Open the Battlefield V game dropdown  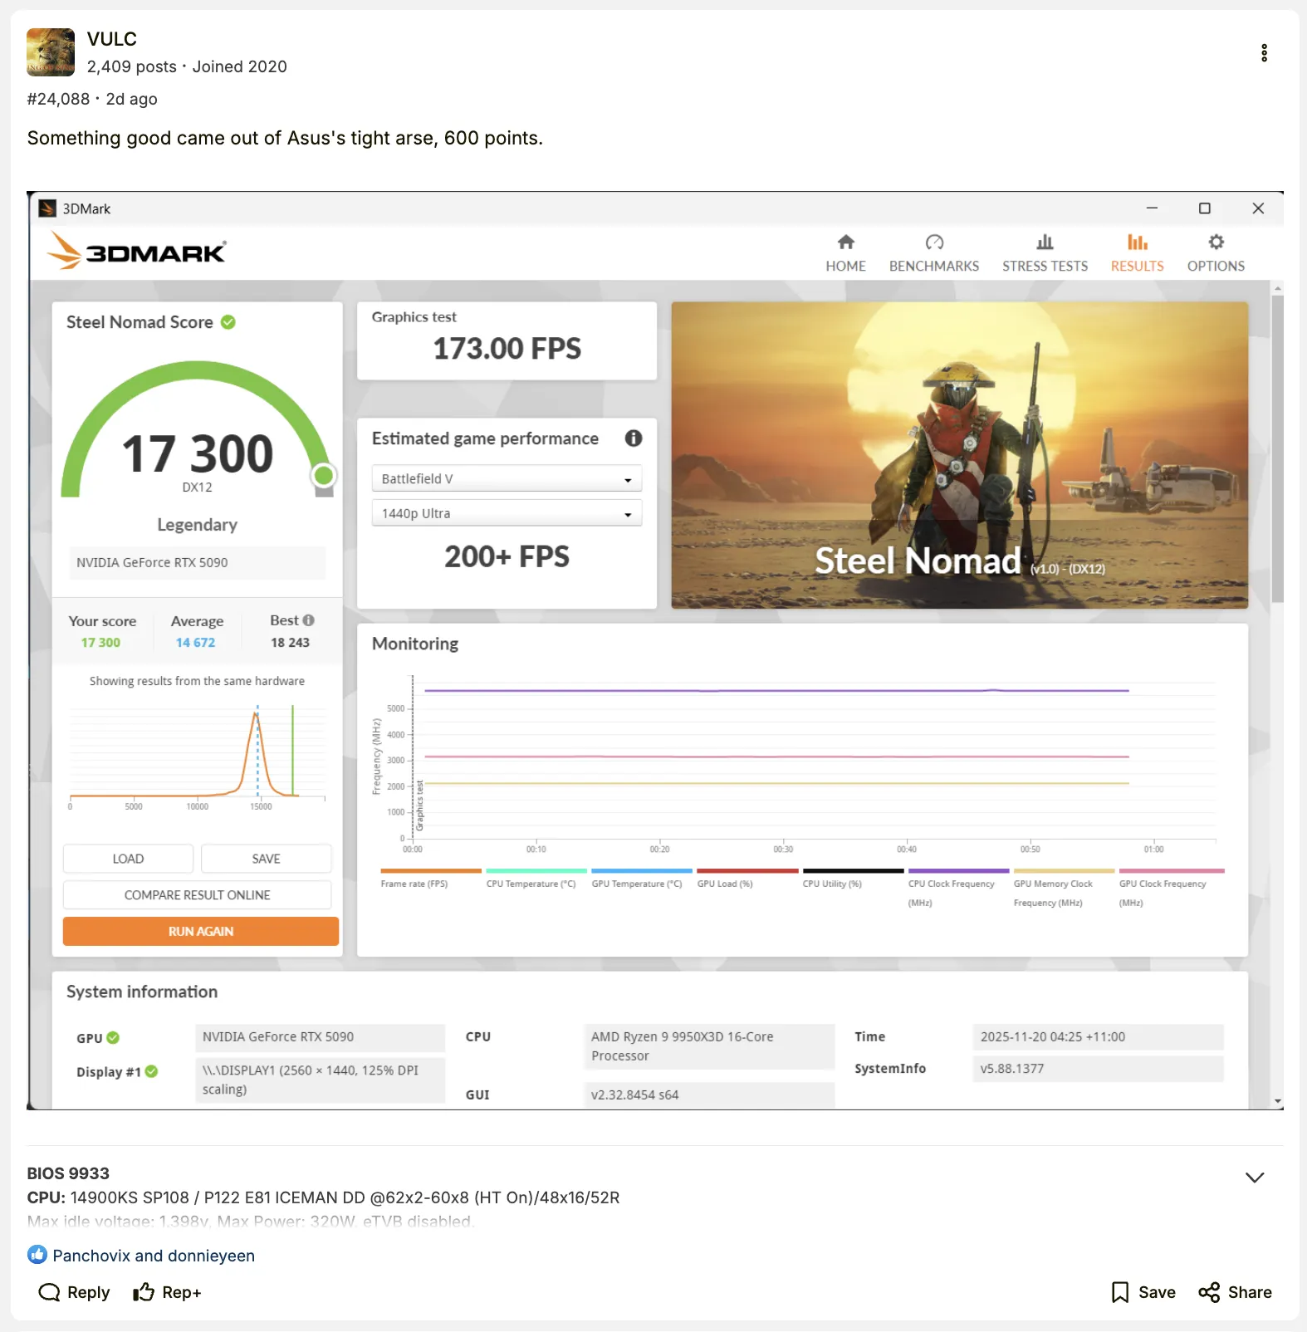[x=507, y=478]
